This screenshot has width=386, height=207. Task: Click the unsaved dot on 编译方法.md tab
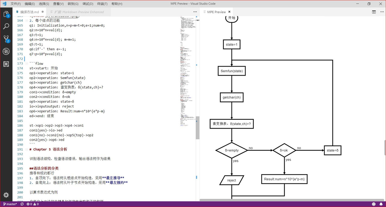(43, 12)
